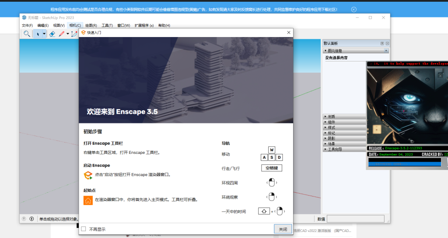Image resolution: width=448 pixels, height=238 pixels.
Task: Minimize the SketchUp Pro 2023 window
Action: [357, 17]
